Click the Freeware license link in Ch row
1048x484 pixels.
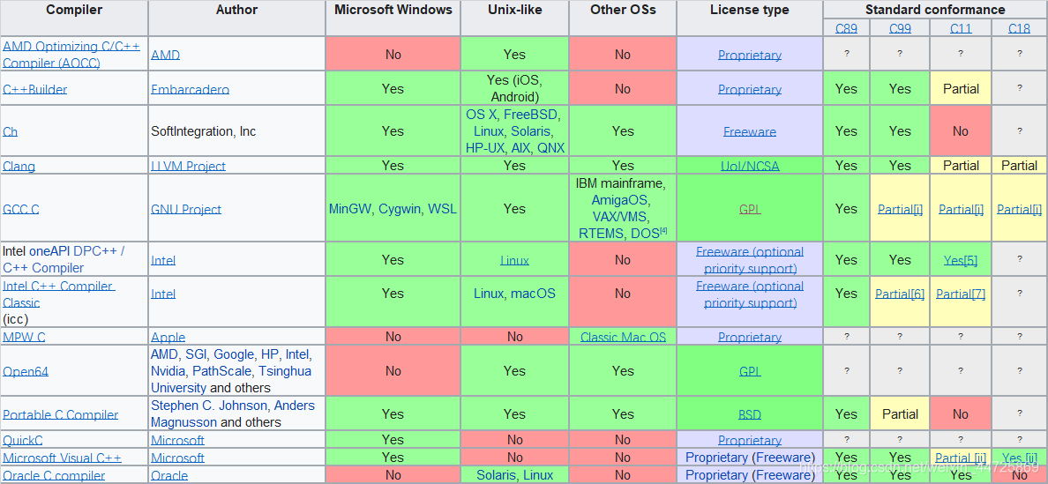[x=750, y=131]
